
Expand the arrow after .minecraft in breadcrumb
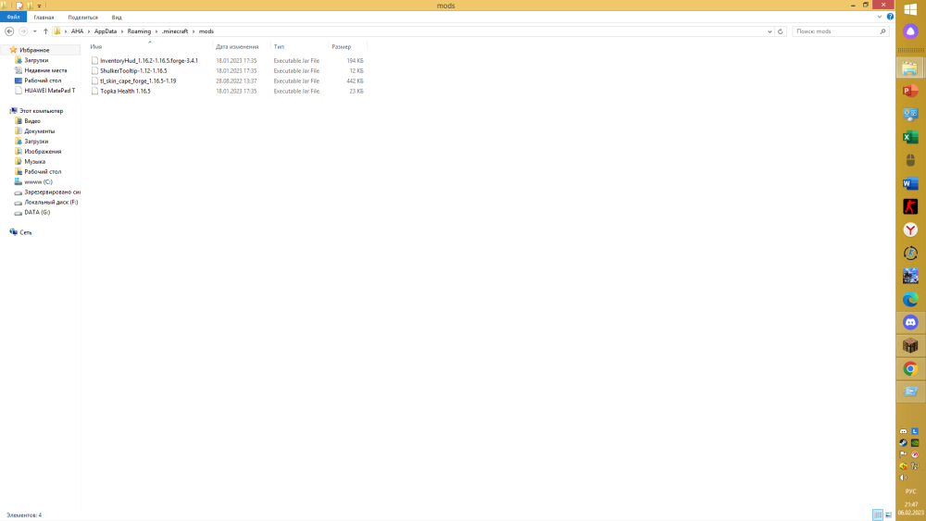(194, 31)
